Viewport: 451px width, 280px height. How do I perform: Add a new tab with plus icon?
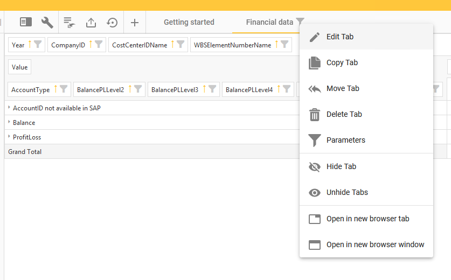tap(135, 23)
